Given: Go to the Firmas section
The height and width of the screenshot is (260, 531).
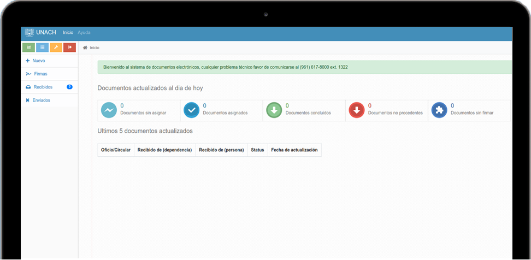Looking at the screenshot, I should tap(40, 74).
